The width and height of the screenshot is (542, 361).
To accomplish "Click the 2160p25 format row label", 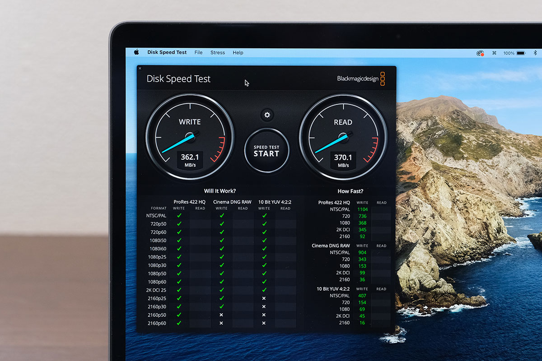I will pos(157,298).
